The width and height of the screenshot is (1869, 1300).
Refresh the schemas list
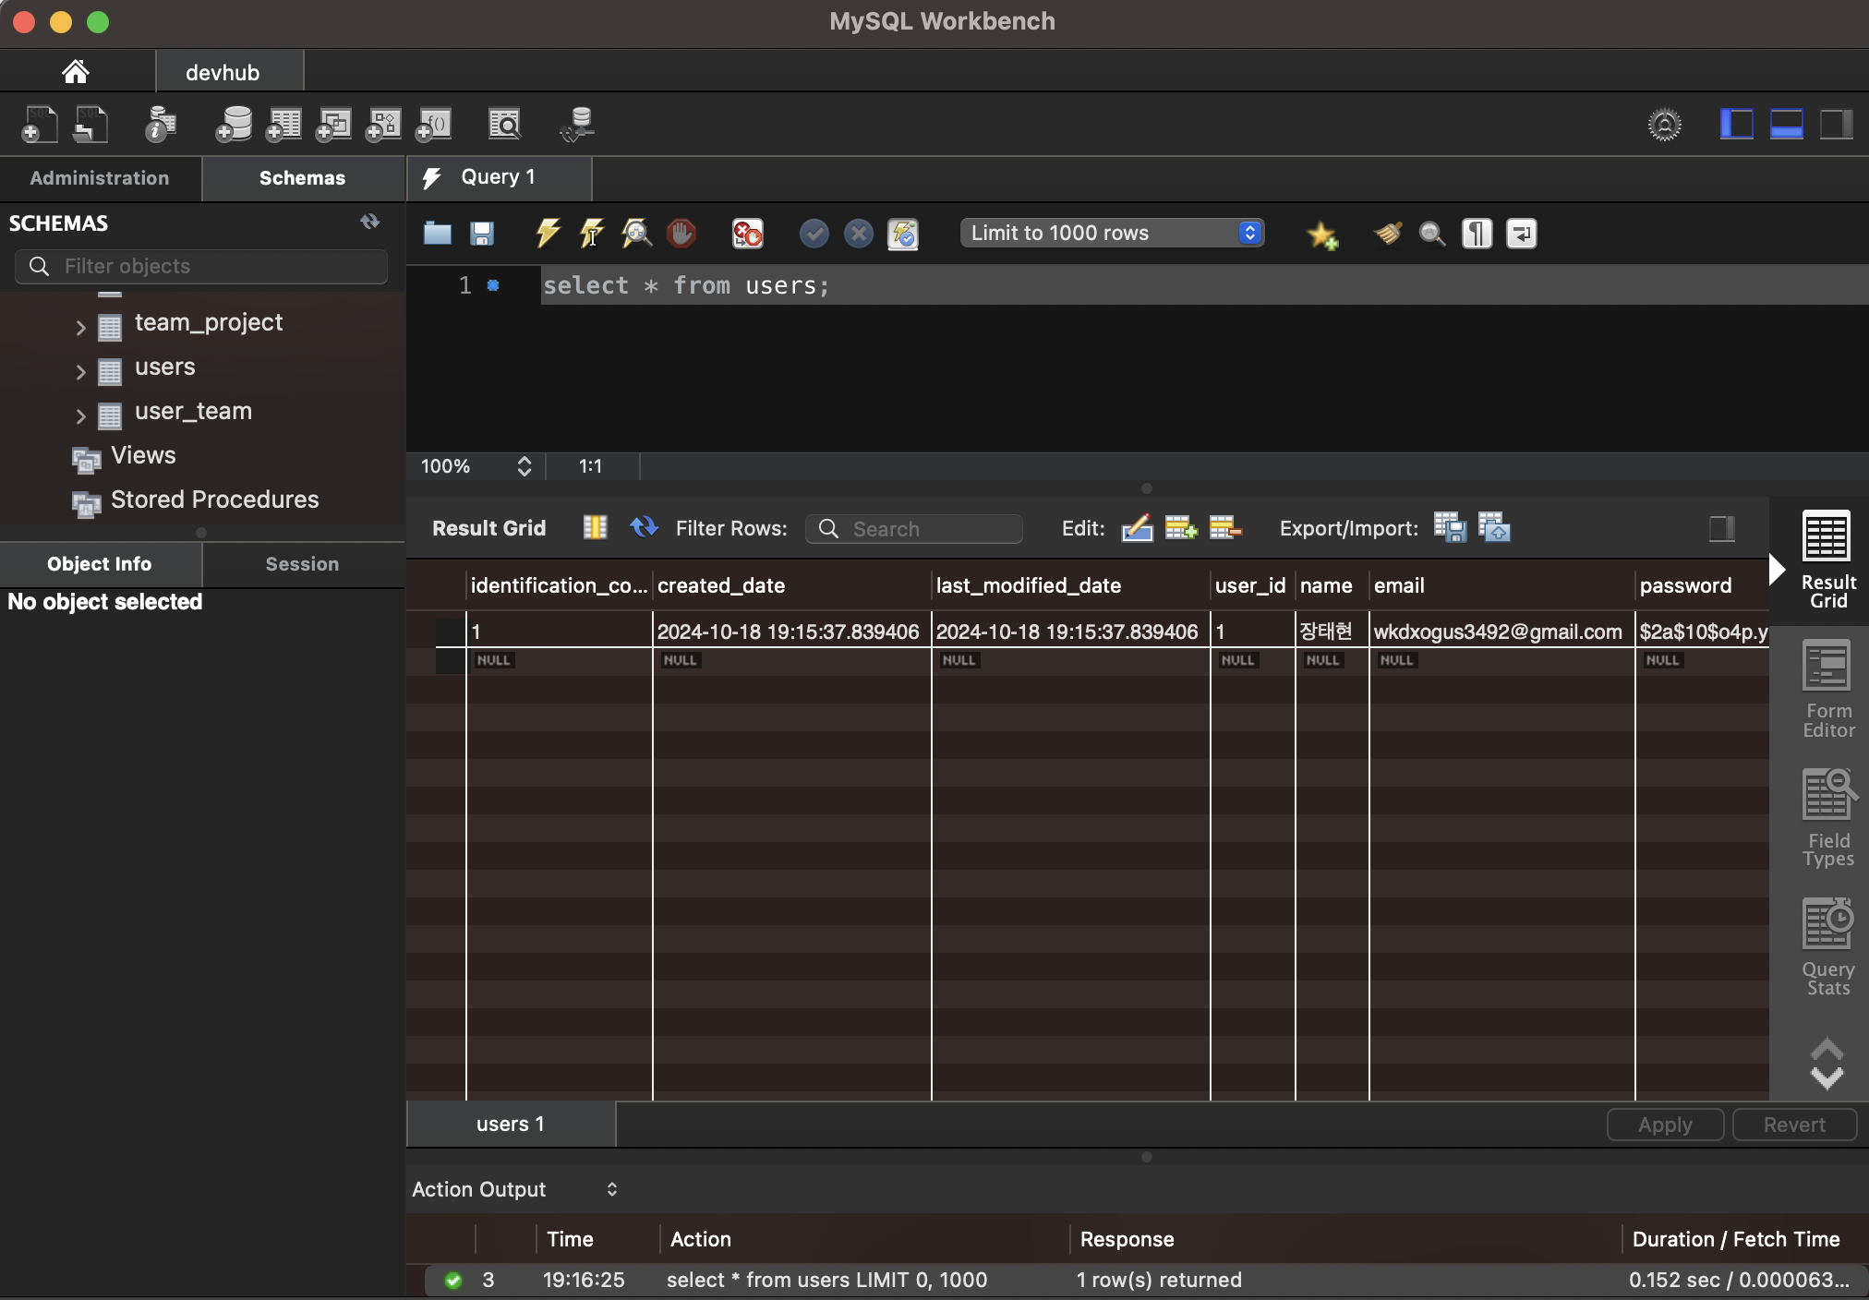point(370,222)
